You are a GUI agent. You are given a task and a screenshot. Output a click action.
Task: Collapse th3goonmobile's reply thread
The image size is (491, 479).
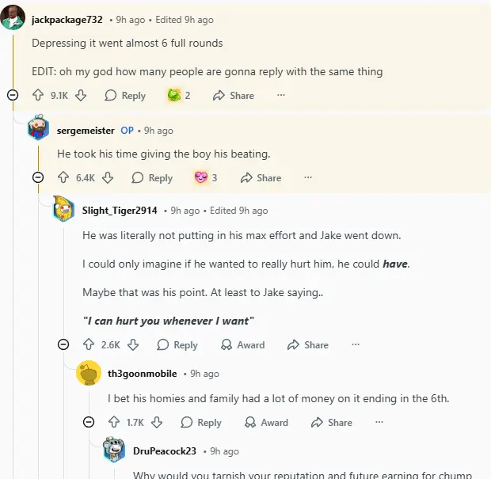pyautogui.click(x=89, y=422)
